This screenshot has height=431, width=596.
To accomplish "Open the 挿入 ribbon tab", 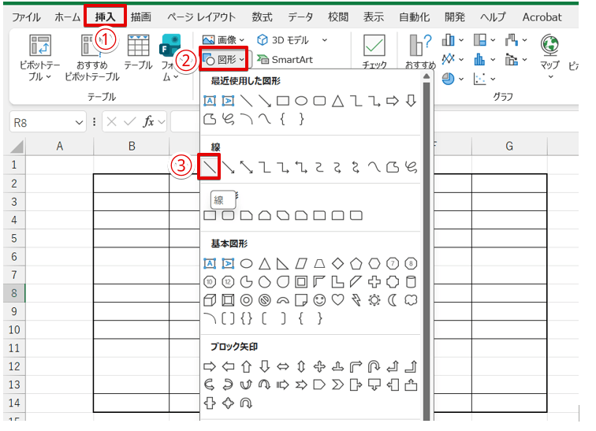I will 105,17.
